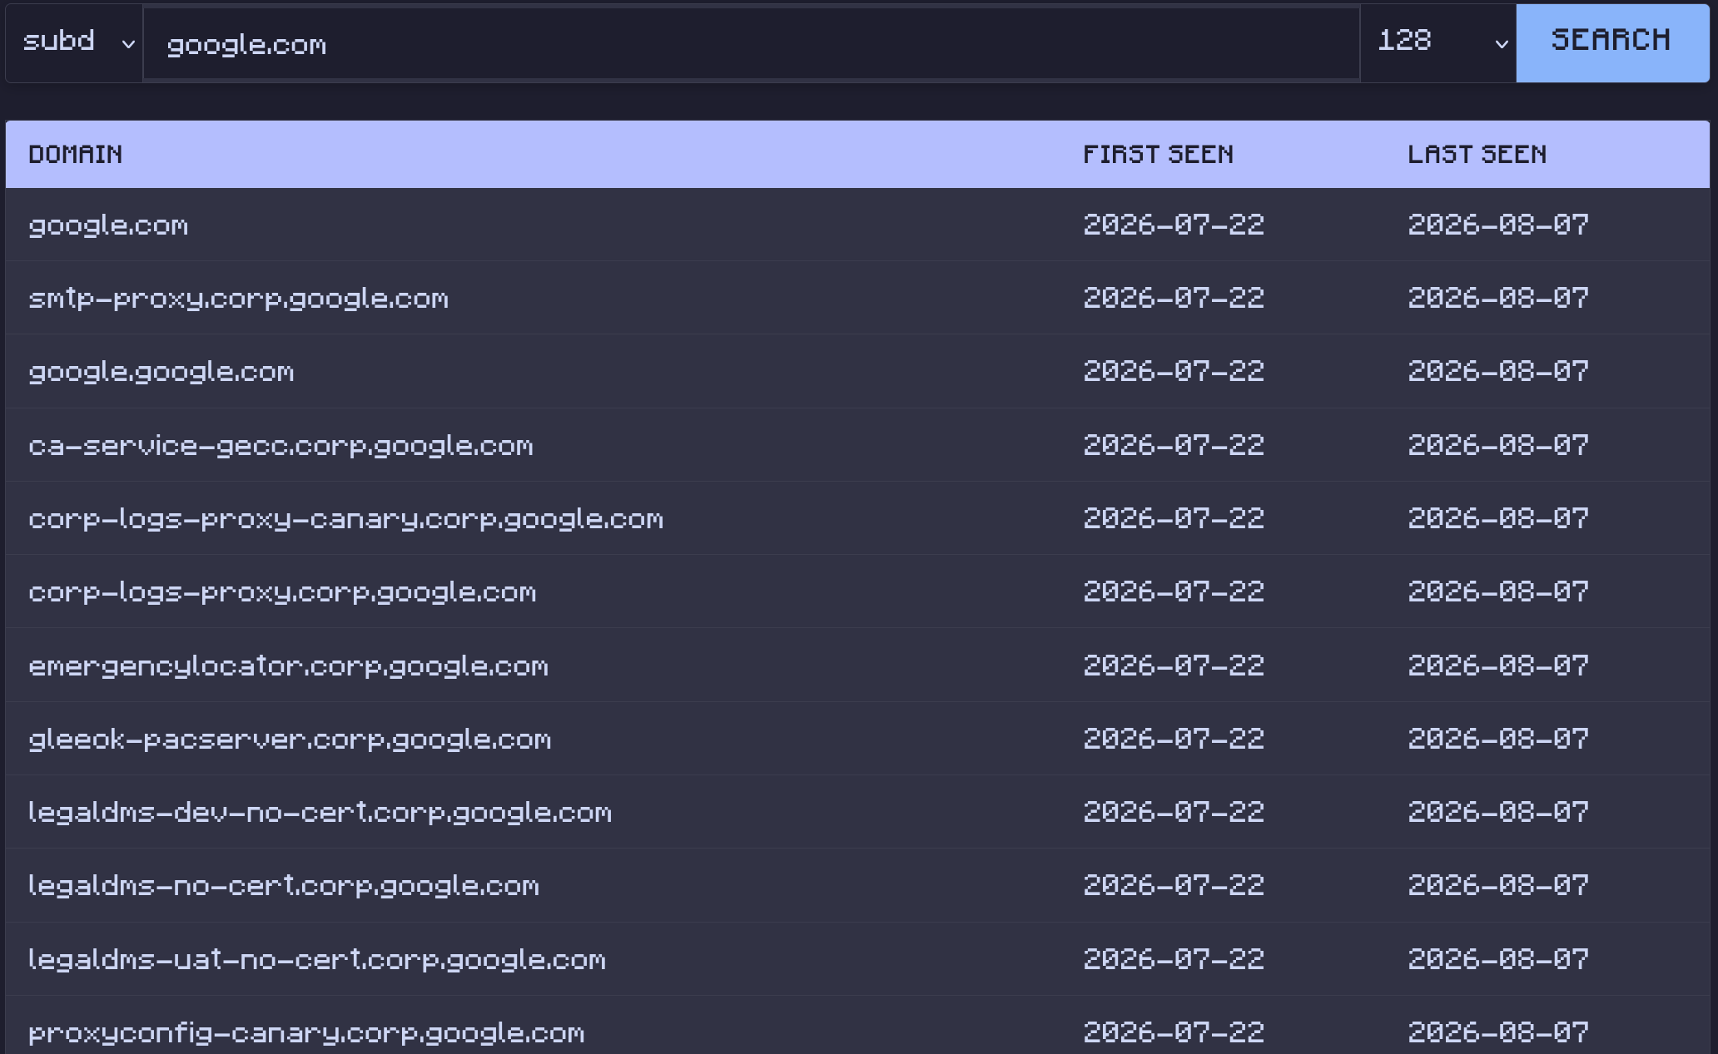Click last seen date for corp-logs-proxy.corp.google.com
Viewport: 1718px width, 1054px height.
click(x=1498, y=592)
